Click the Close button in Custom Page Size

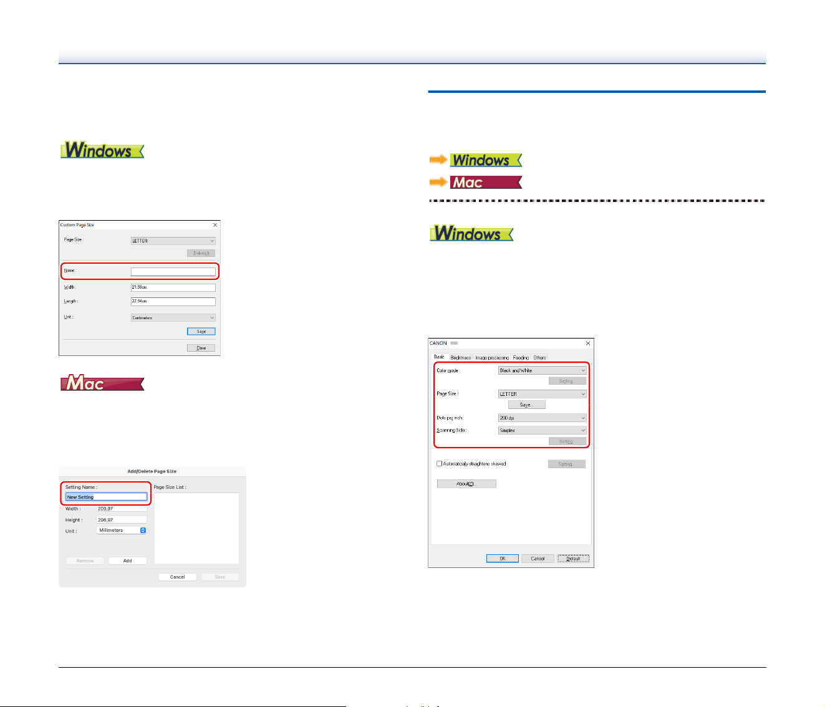pyautogui.click(x=201, y=348)
